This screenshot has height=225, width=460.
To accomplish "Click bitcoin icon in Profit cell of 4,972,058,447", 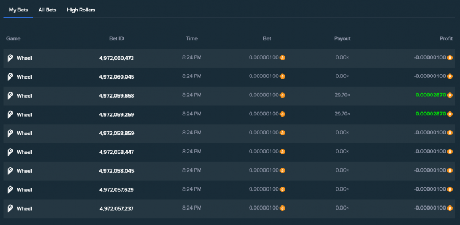I will (450, 152).
